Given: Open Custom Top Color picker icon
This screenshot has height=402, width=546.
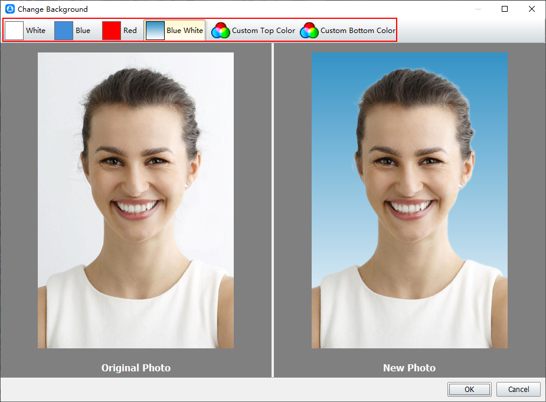Looking at the screenshot, I should click(221, 31).
